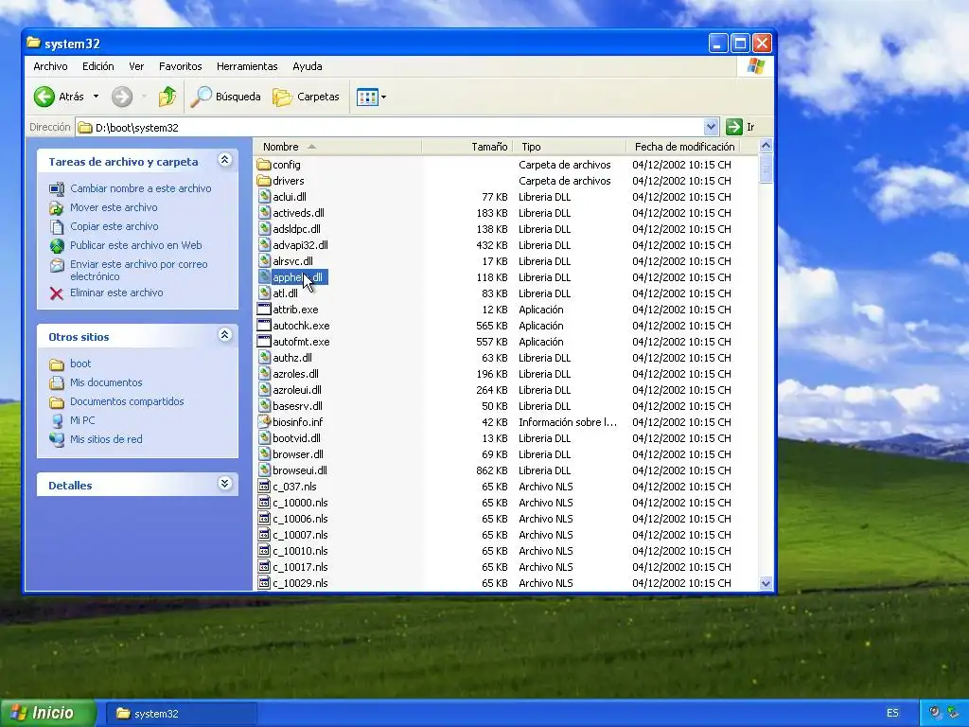The height and width of the screenshot is (727, 969).
Task: Open Documentos compartidos link
Action: [128, 401]
